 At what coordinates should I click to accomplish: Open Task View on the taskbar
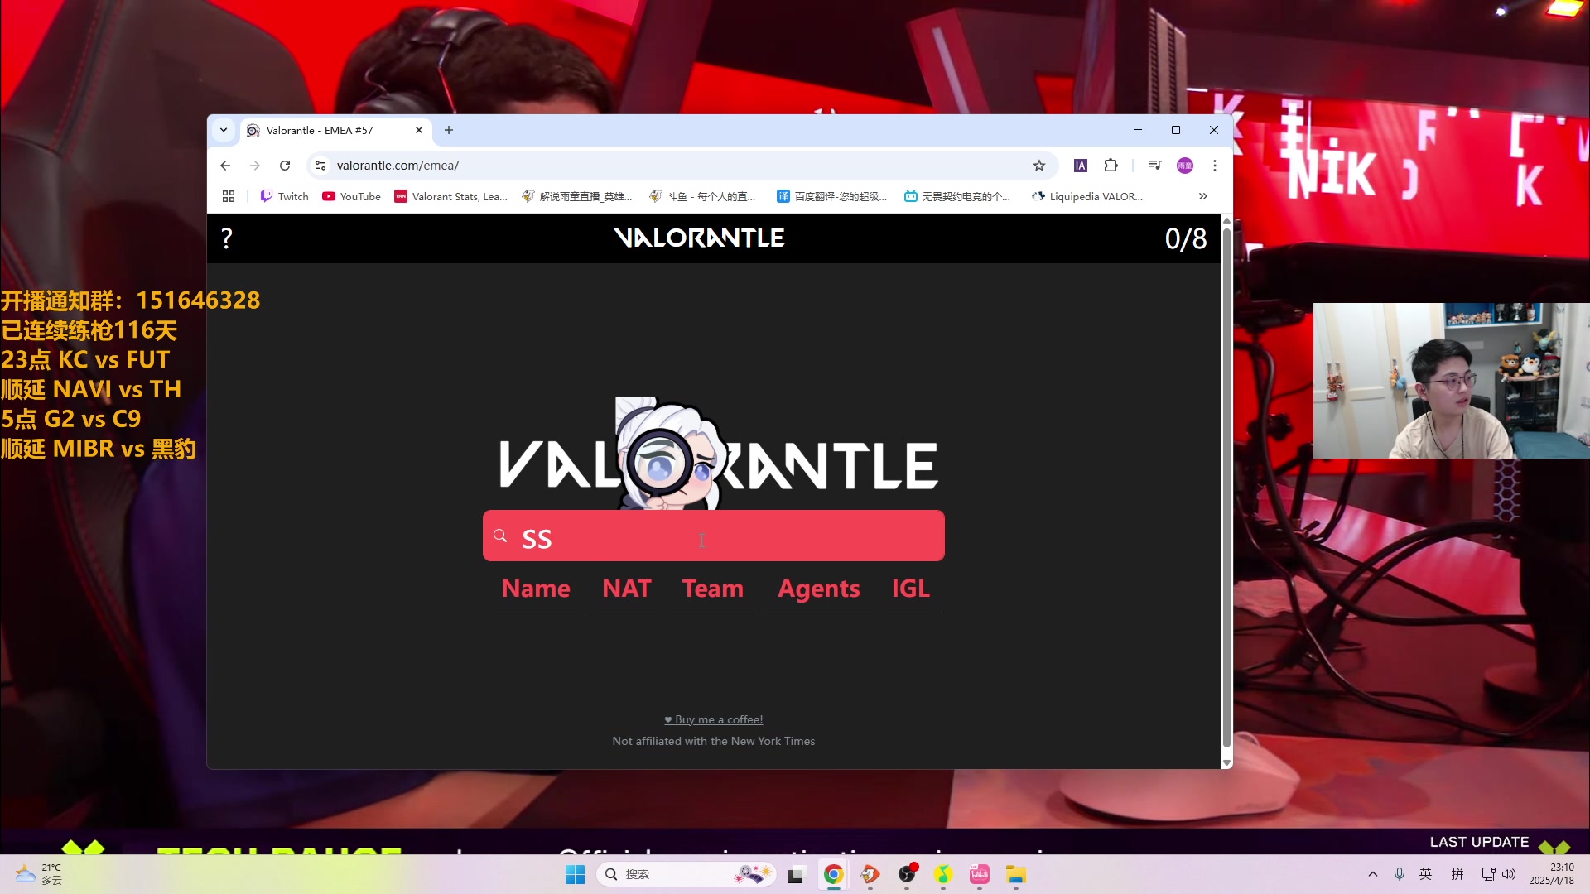[x=796, y=874]
